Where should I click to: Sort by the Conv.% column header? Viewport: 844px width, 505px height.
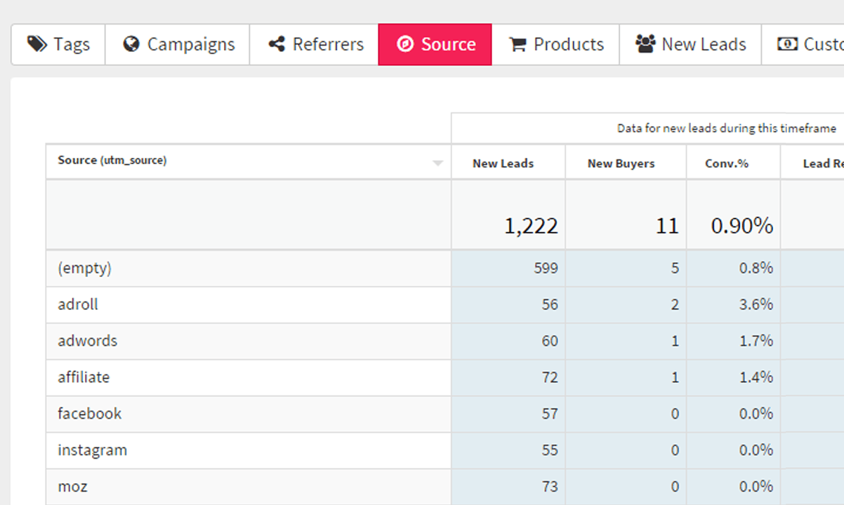[x=733, y=161]
